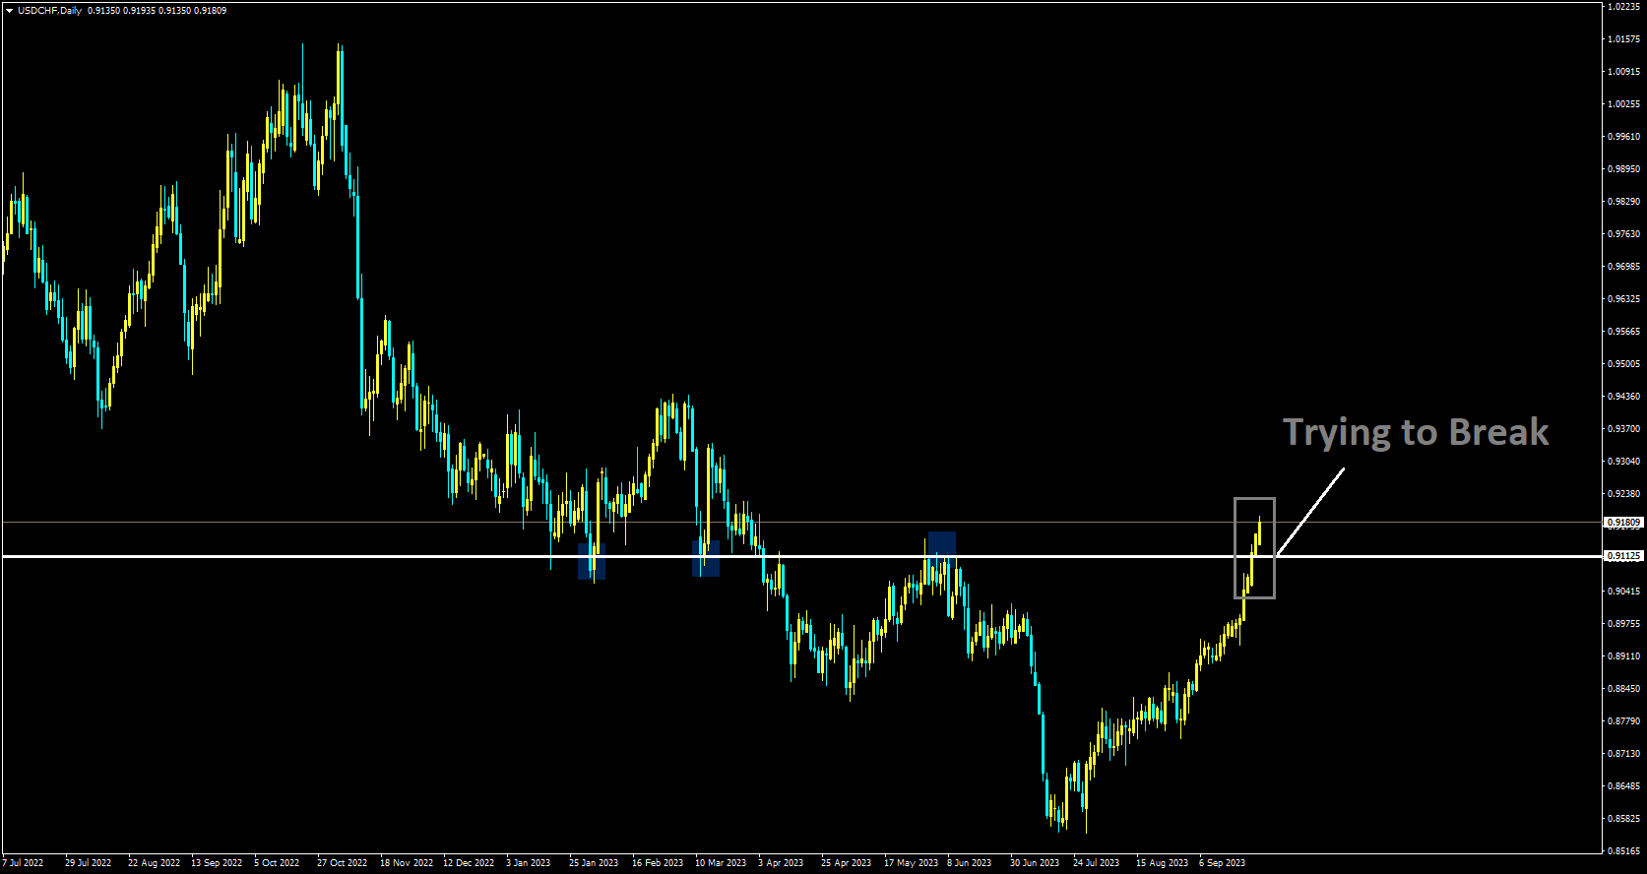Image resolution: width=1647 pixels, height=874 pixels.
Task: Click the OHLC values 0.91350 0.91935 0.91350 0.91809
Action: click(x=157, y=11)
